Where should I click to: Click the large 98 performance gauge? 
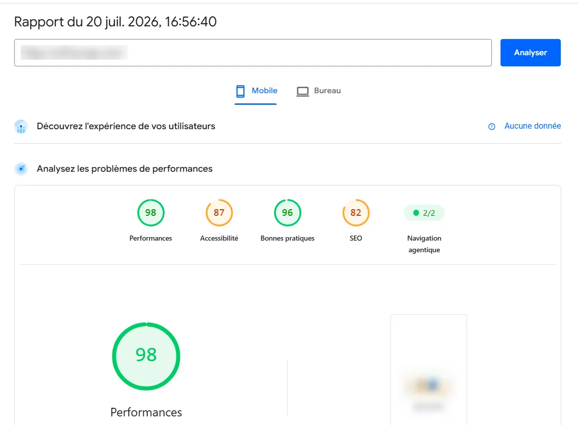[x=146, y=356]
